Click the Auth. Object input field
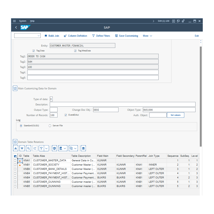Image resolution: width=214 pixels, height=214 pixels. click(x=158, y=115)
